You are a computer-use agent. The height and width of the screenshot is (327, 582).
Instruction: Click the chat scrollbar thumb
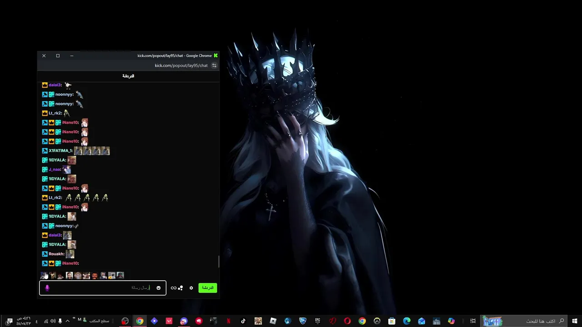point(219,262)
